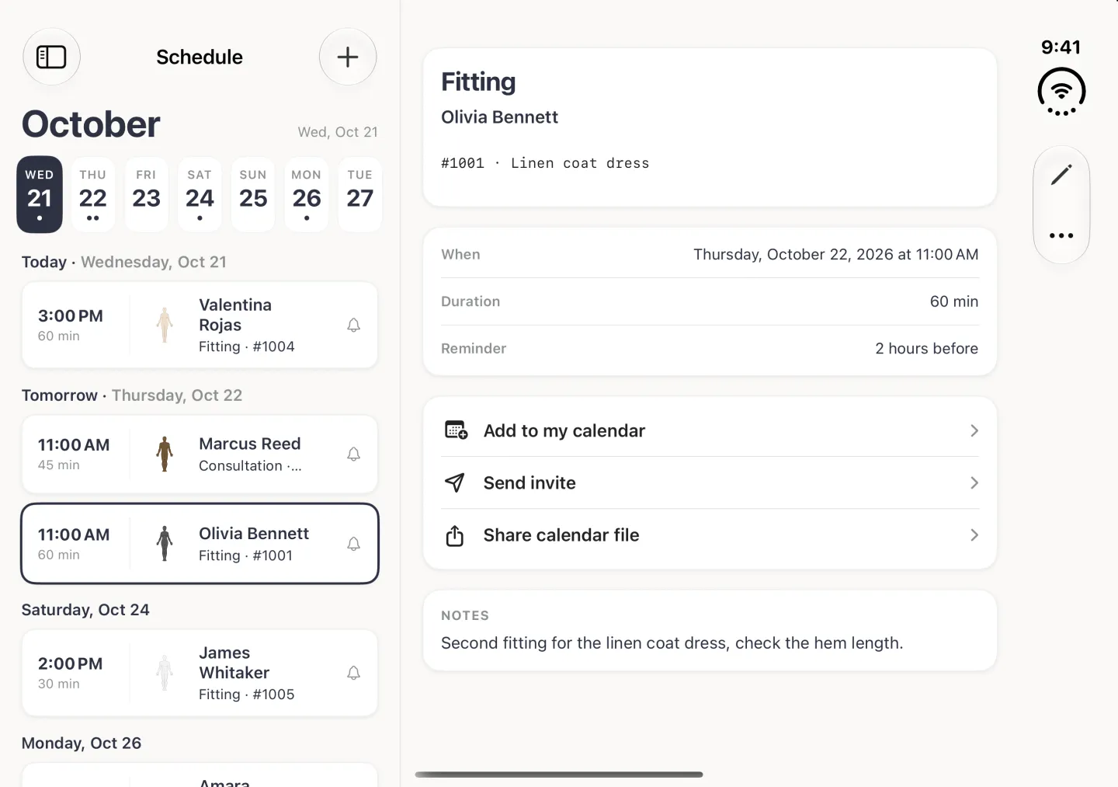Image resolution: width=1118 pixels, height=787 pixels.
Task: Click the 2 hours before Reminder value
Action: pyautogui.click(x=926, y=349)
